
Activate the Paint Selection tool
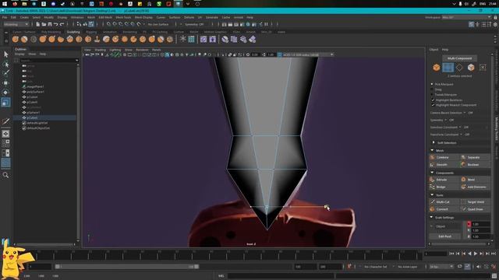pos(5,73)
